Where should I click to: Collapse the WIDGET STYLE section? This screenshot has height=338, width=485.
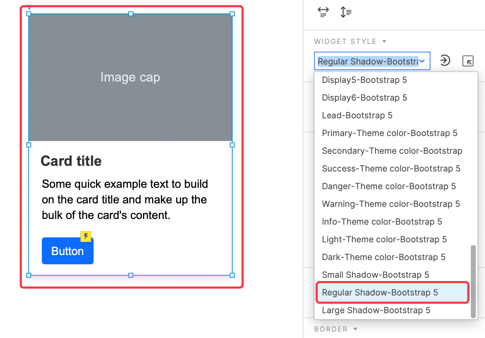tap(384, 41)
